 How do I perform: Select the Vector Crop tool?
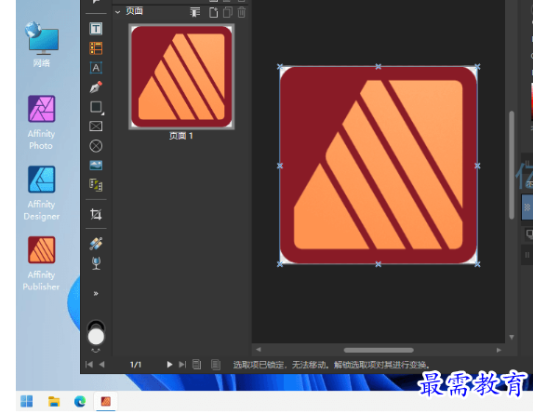(96, 215)
